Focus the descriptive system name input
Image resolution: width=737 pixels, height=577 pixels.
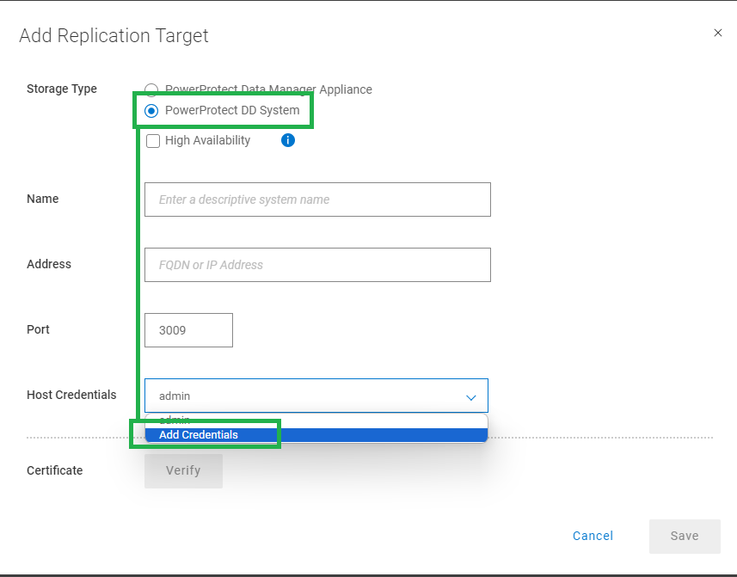317,199
